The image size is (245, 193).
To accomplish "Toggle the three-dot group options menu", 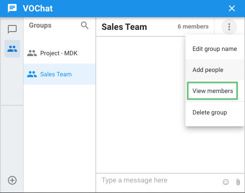I will click(229, 27).
